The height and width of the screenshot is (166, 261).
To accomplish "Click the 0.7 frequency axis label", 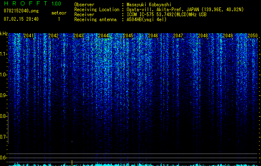I will tap(3, 137).
